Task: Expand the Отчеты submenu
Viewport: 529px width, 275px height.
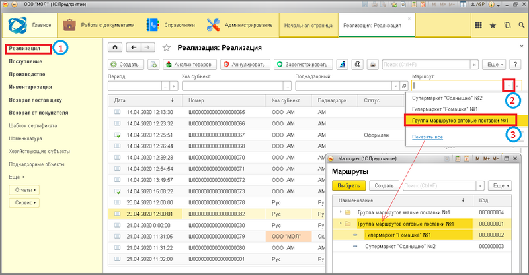Action: (24, 190)
